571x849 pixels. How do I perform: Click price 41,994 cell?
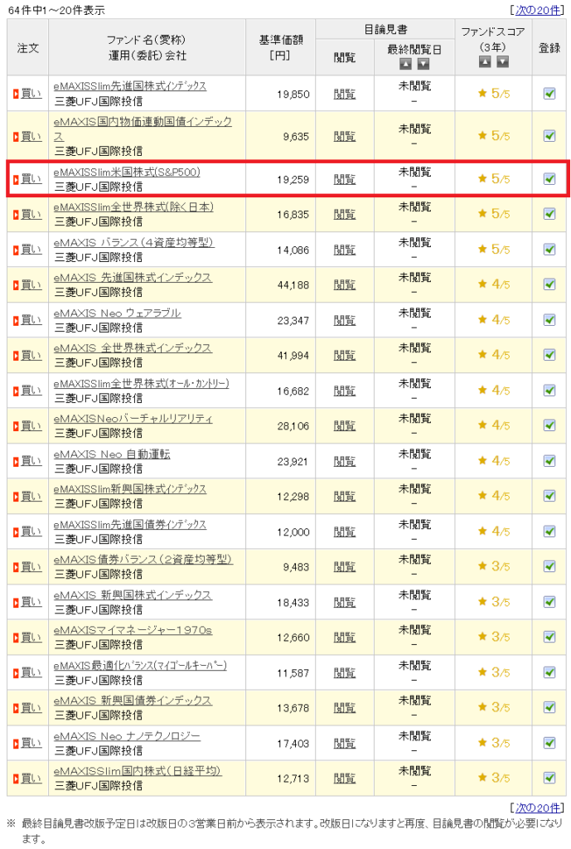293,356
